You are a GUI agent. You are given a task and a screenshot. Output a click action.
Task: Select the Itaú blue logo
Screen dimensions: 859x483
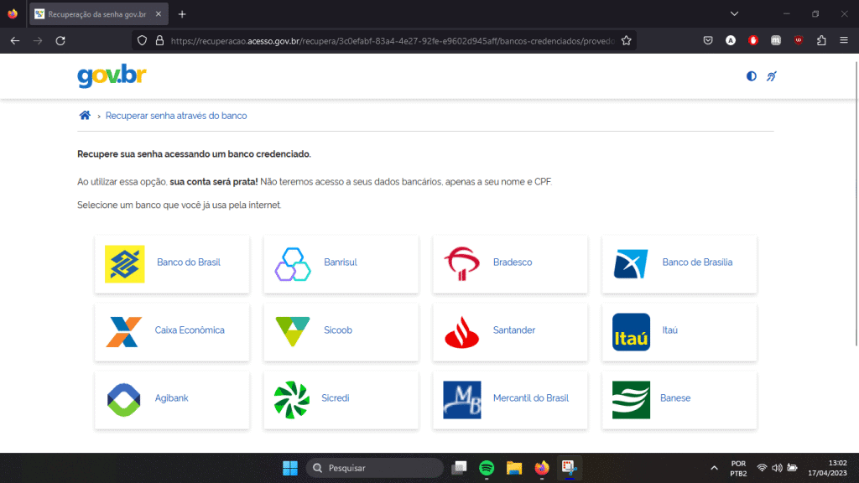click(x=631, y=332)
